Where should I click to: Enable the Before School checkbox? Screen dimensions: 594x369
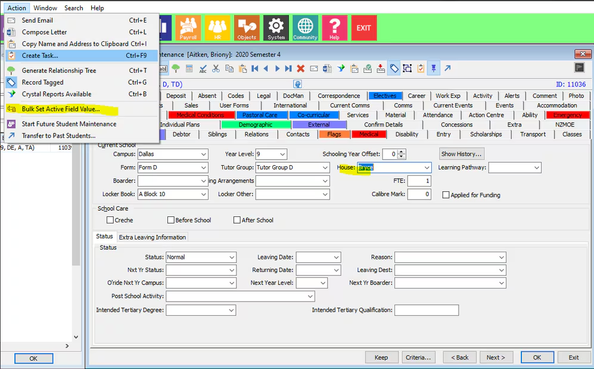coord(171,220)
